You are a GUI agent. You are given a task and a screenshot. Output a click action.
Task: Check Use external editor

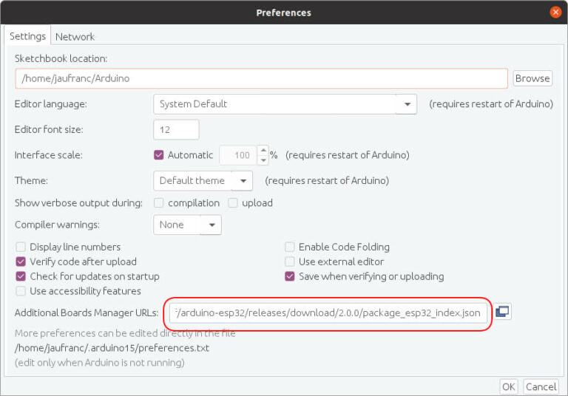click(289, 262)
